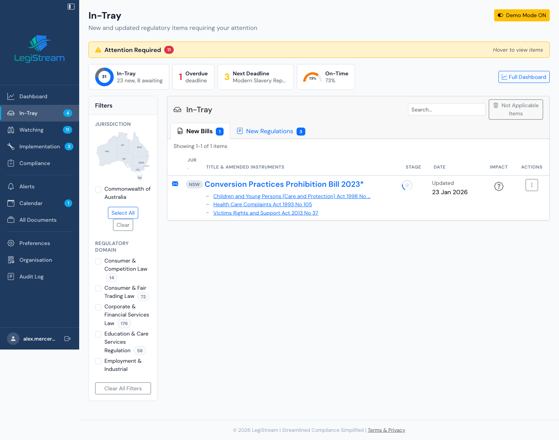Click the Full Dashboard button
The image size is (559, 440).
coord(524,77)
